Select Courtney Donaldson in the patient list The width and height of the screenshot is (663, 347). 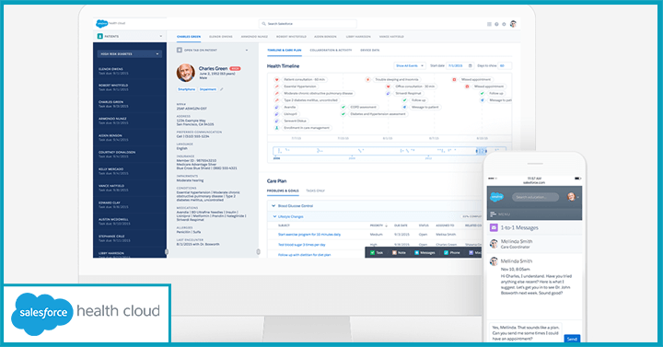pyautogui.click(x=130, y=155)
